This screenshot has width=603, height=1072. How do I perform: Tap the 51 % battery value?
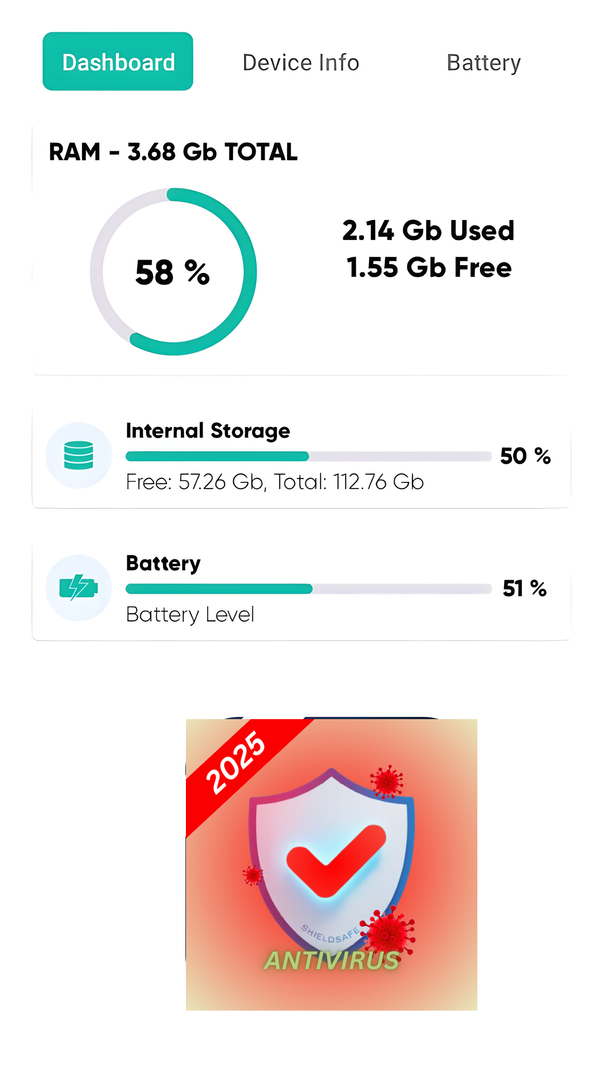524,588
